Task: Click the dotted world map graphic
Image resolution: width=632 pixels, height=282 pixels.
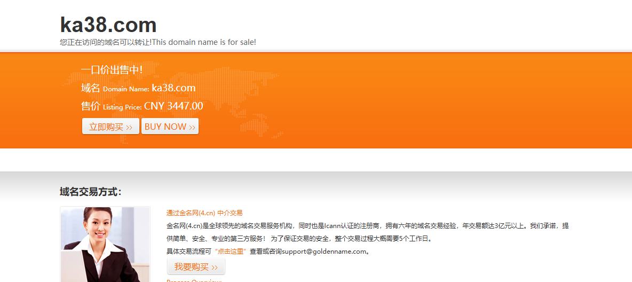Action: (x=173, y=103)
